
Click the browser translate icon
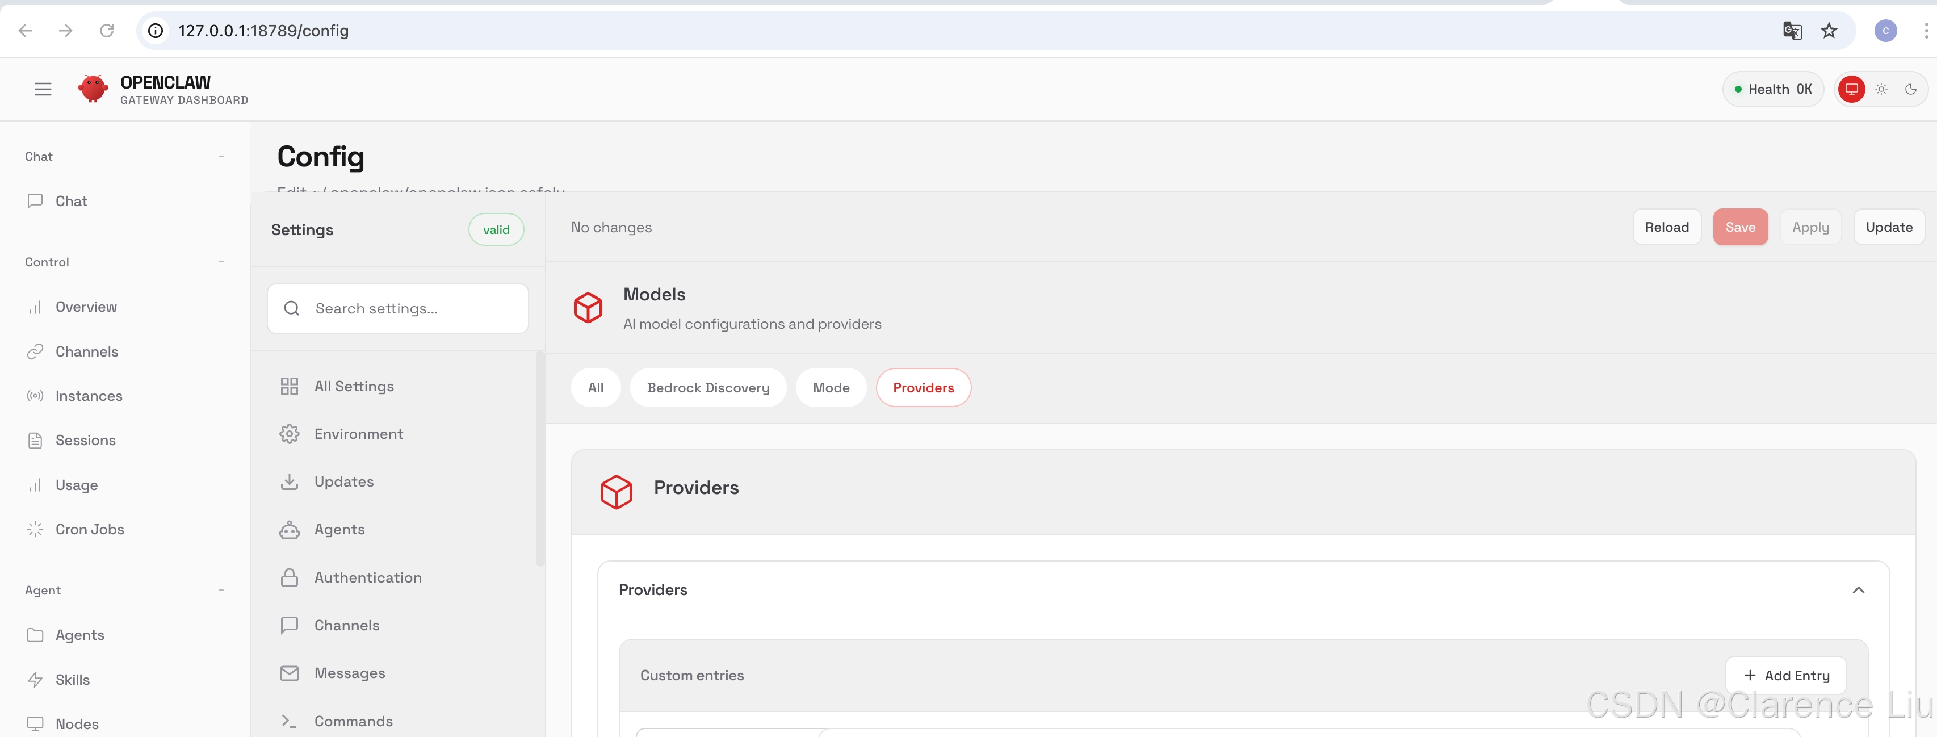(x=1792, y=31)
